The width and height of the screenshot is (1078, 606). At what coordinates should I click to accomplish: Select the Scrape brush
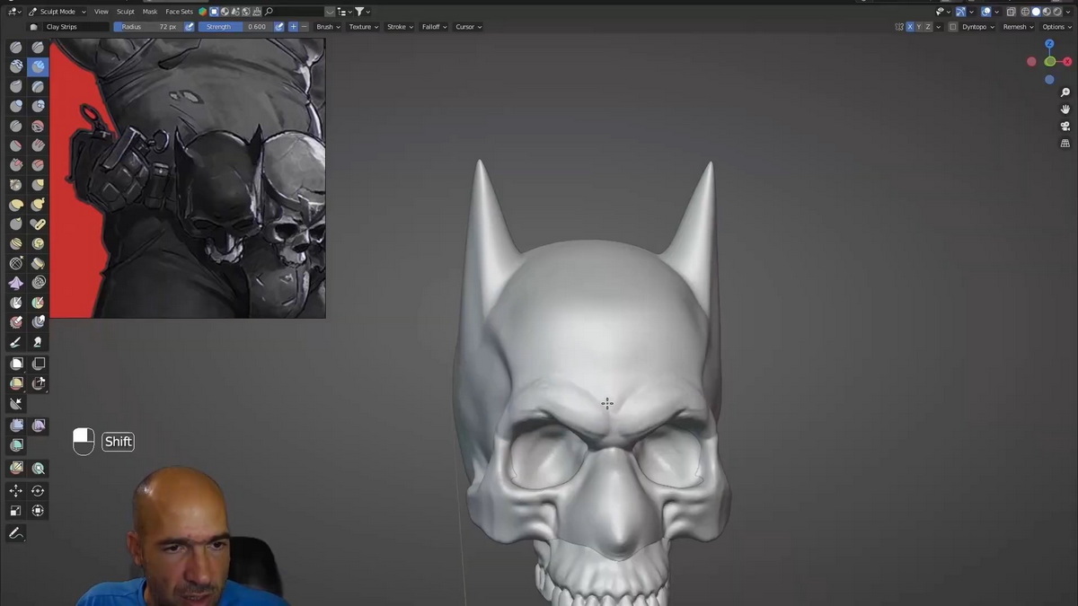pyautogui.click(x=16, y=165)
